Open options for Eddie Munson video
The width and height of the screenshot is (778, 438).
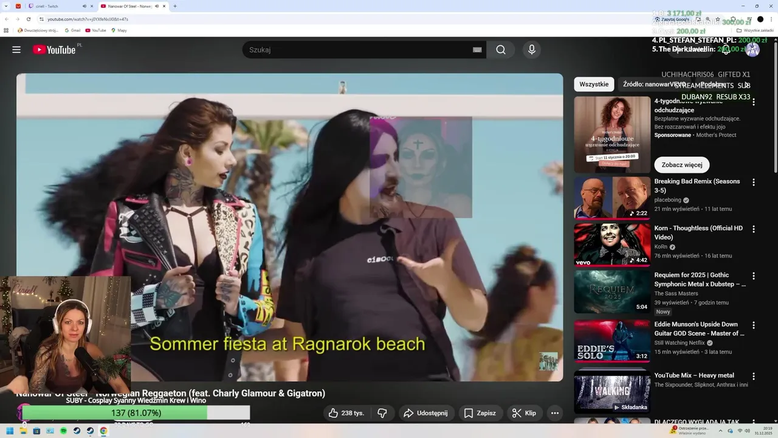754,325
